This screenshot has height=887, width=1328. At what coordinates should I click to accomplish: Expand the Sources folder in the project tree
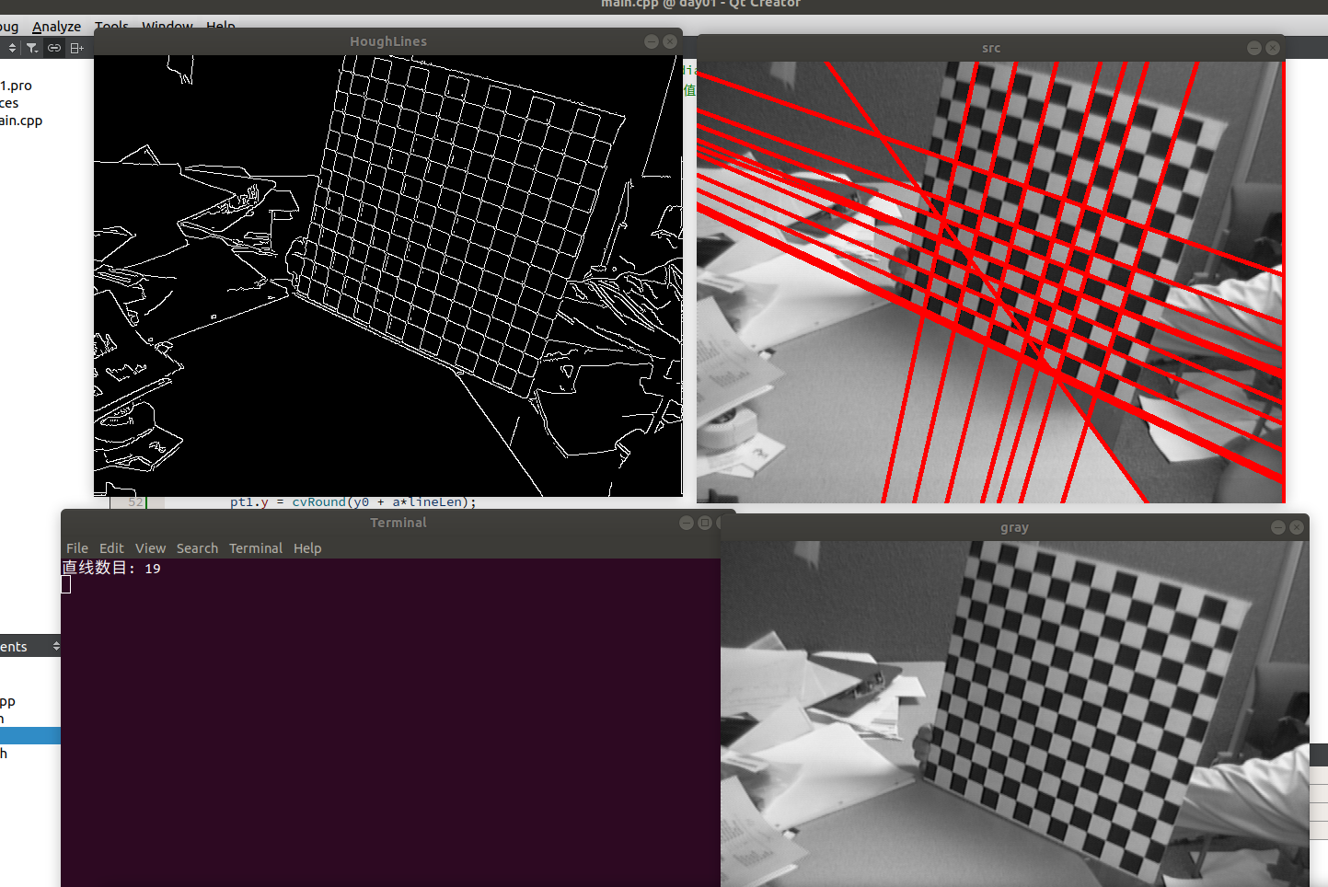coord(7,102)
